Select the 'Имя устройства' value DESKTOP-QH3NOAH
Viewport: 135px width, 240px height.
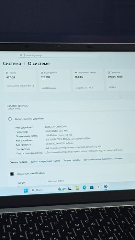(x=56, y=127)
